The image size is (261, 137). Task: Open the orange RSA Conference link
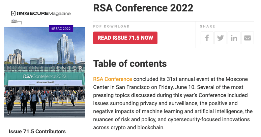[112, 79]
